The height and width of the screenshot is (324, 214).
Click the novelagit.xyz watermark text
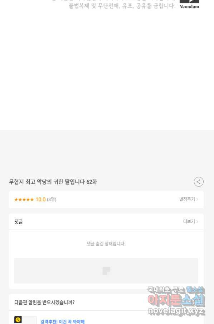click(176, 311)
